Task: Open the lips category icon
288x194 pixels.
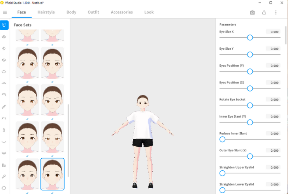Action: (x=4, y=153)
